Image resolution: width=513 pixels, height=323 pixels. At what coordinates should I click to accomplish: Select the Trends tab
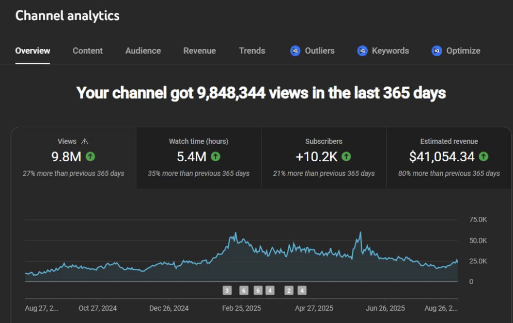(x=252, y=51)
